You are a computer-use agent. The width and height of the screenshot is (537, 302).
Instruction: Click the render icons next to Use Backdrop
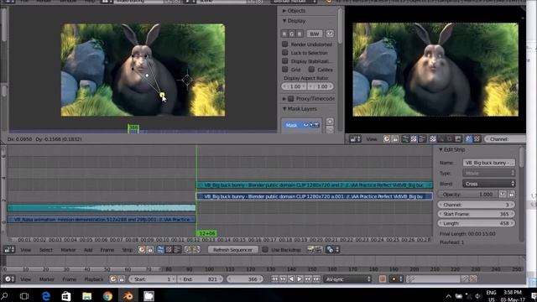[314, 250]
